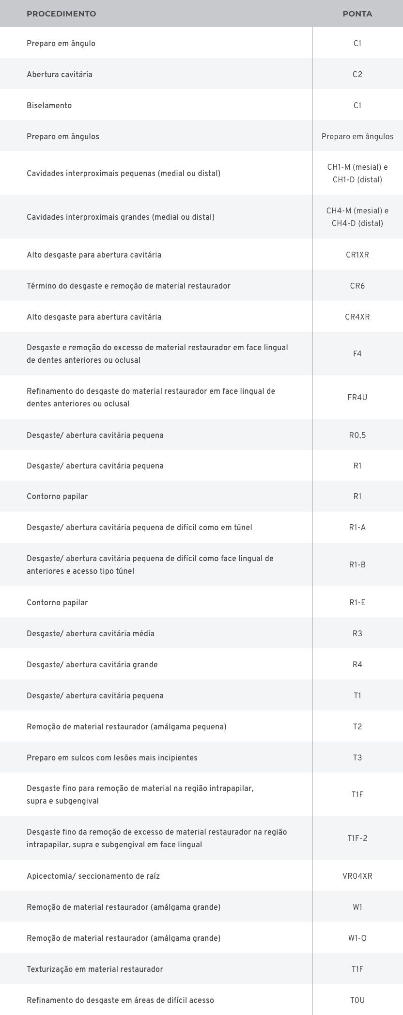Click the R1-A tip code
This screenshot has height=1015, width=403.
pos(357,527)
